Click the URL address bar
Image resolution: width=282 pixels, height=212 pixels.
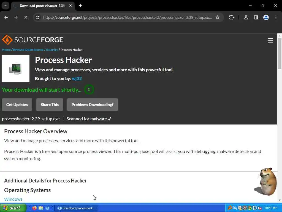point(127,17)
